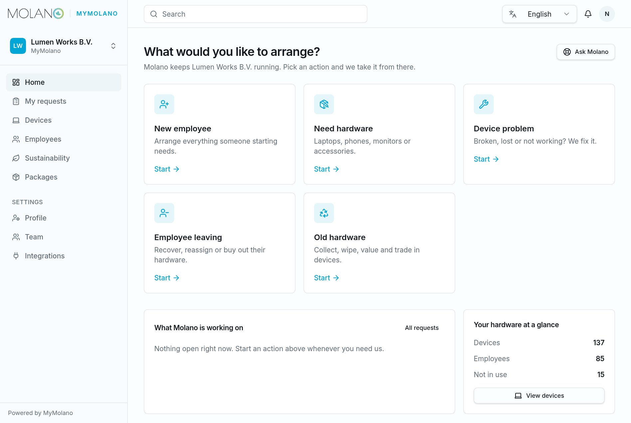
Task: Click the laptop icon beside Devices in sidebar
Action: pos(16,120)
